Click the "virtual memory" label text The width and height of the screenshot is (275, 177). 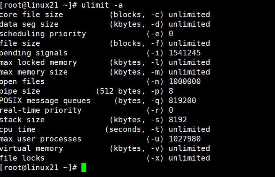pos(31,148)
